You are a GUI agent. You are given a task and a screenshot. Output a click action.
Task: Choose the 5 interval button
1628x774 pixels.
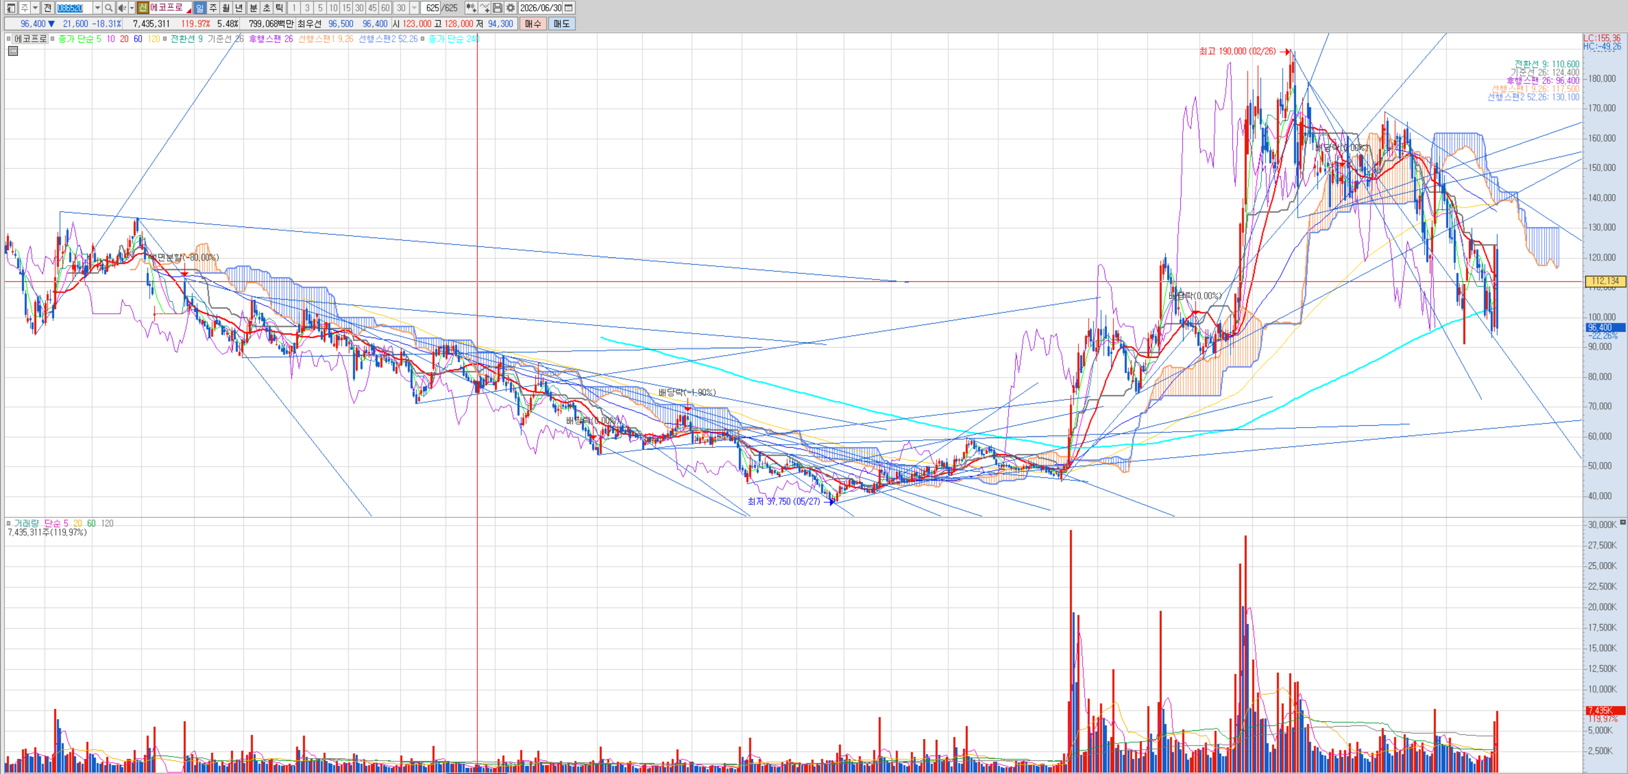tap(320, 8)
